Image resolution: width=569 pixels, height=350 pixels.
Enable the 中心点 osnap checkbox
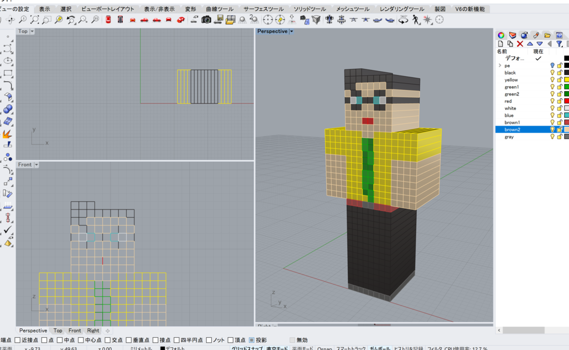81,340
